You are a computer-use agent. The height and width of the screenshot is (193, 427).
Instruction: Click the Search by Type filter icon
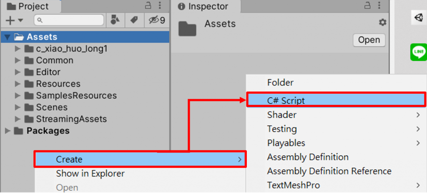[114, 20]
